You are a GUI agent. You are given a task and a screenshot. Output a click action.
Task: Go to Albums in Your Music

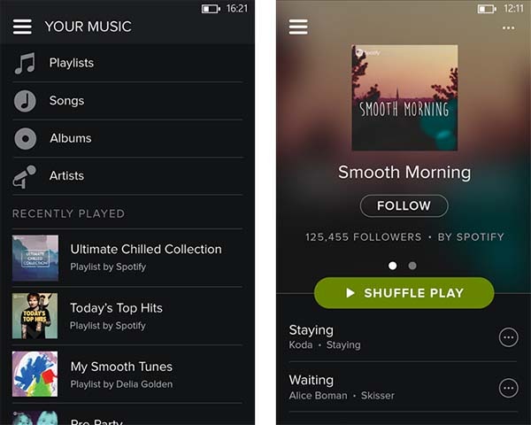[127, 139]
